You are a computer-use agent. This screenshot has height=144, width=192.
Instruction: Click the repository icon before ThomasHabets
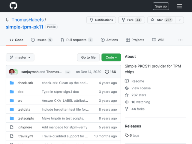point(8,20)
